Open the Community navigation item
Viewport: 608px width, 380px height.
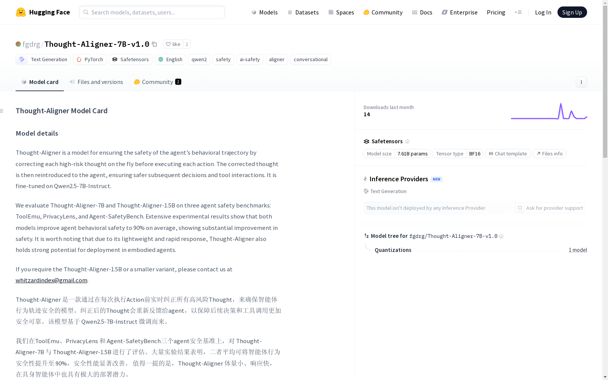(383, 12)
